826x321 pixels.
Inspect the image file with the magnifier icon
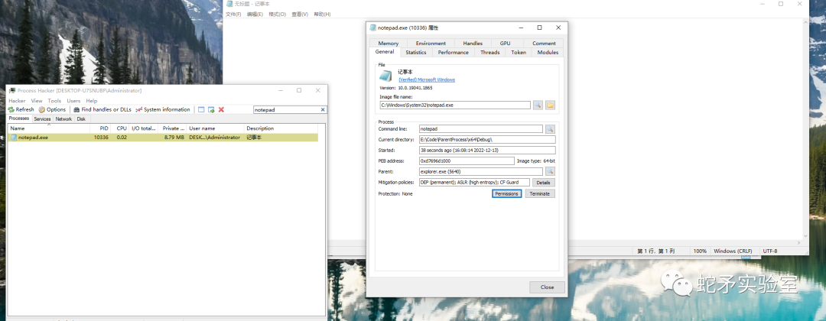point(538,105)
